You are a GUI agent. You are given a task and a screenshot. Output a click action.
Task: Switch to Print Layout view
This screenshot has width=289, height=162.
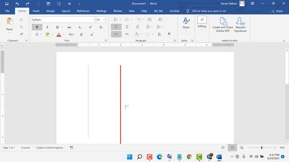pos(232,148)
